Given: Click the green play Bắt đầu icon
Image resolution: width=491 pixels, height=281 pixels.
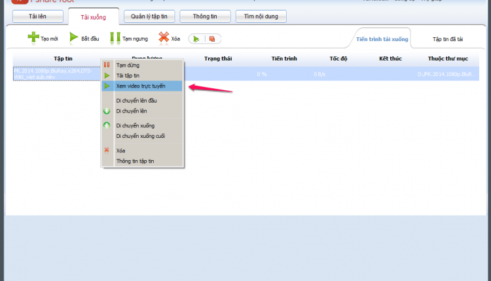Looking at the screenshot, I should (73, 37).
